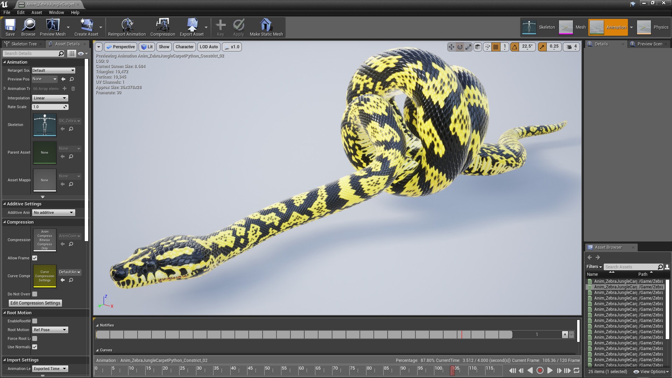This screenshot has width=672, height=378.
Task: Save the current animation asset
Action: [10, 27]
